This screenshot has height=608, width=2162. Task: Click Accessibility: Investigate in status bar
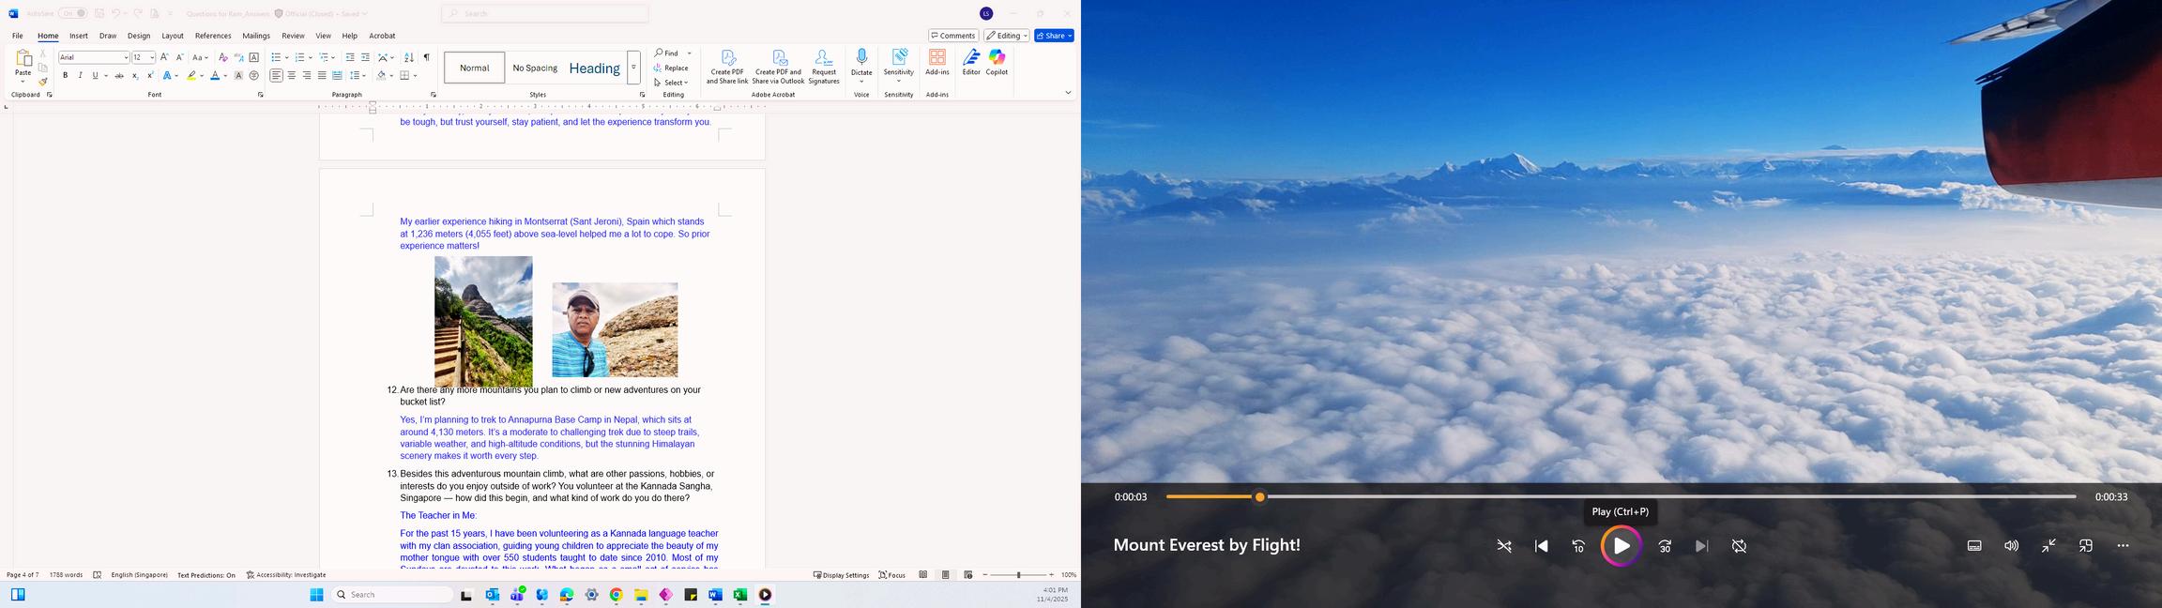[x=286, y=575]
